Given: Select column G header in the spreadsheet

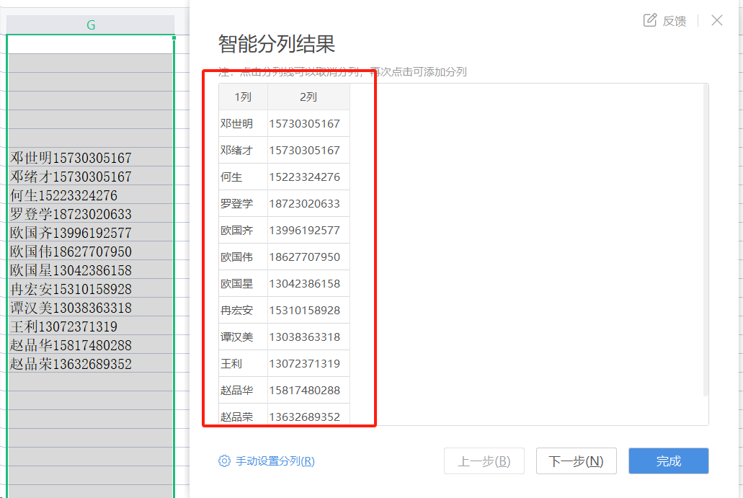Looking at the screenshot, I should point(91,25).
